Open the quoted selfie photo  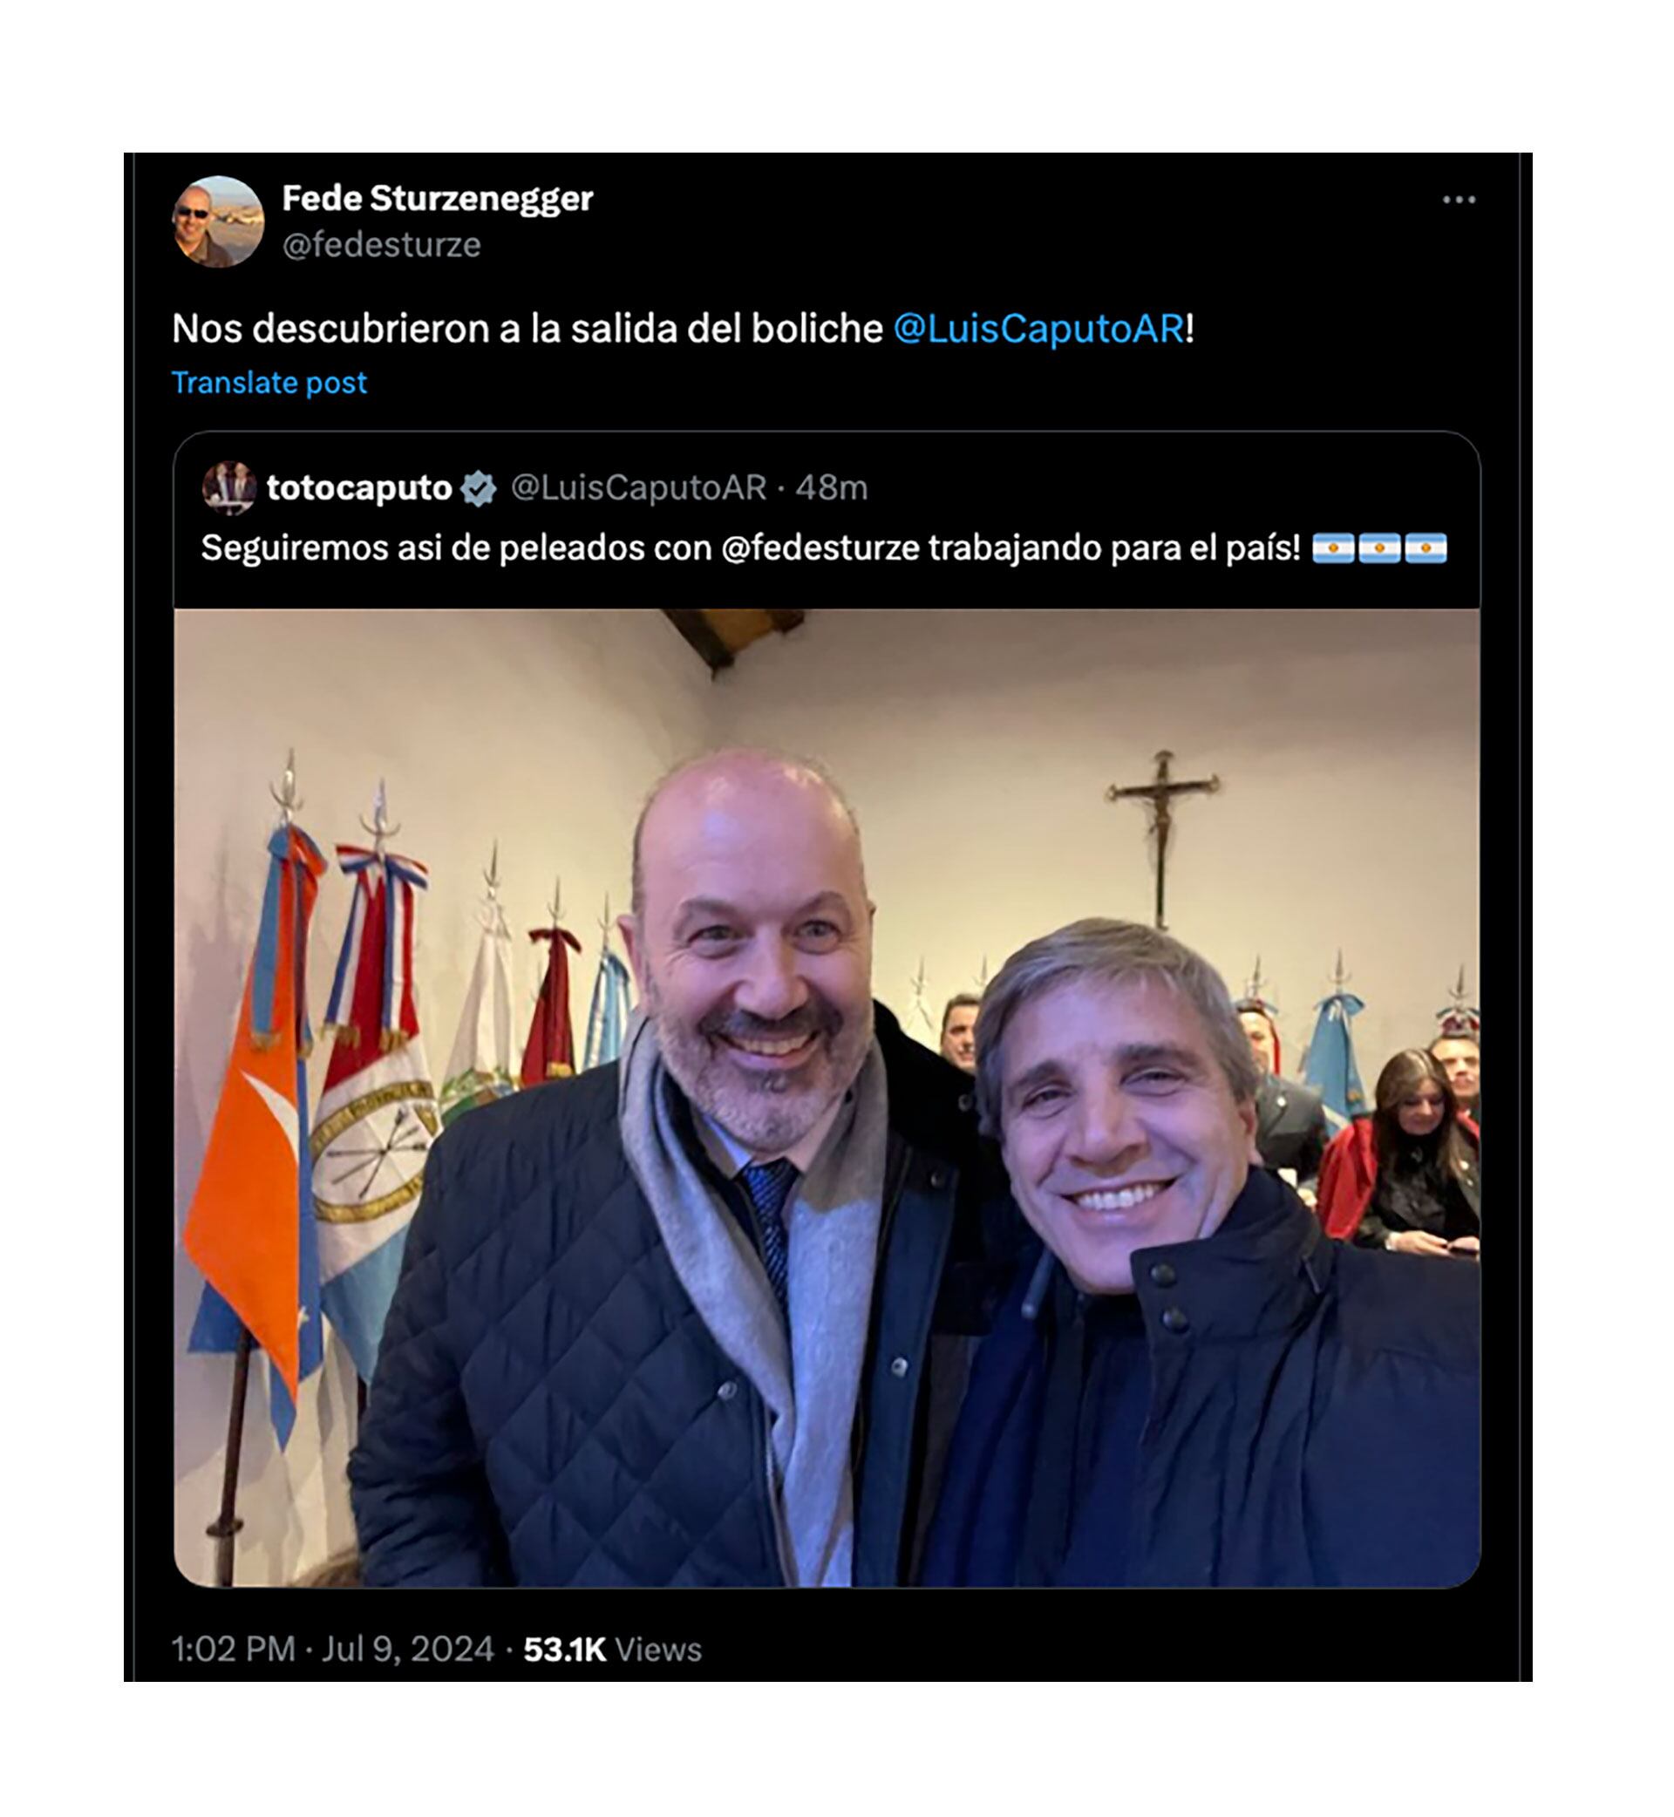[827, 1096]
